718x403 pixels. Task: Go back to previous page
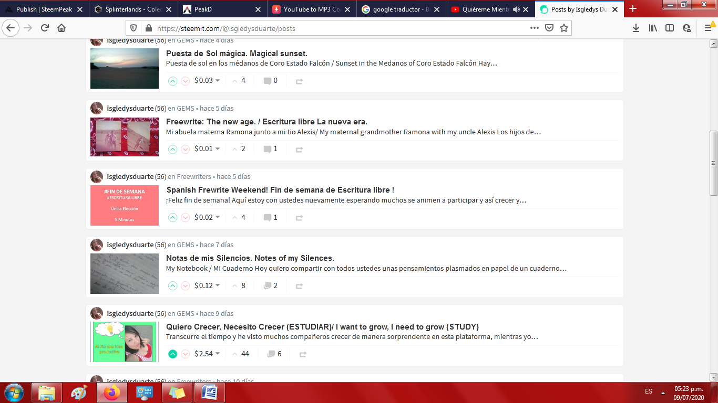[x=11, y=28]
